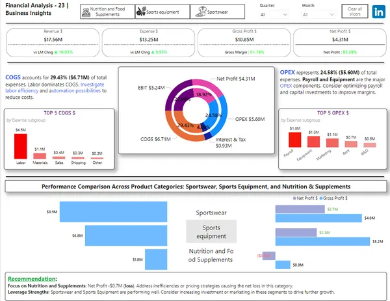Click the Sports equipment category icon
Screen dimensions: 390x301
coord(140,12)
